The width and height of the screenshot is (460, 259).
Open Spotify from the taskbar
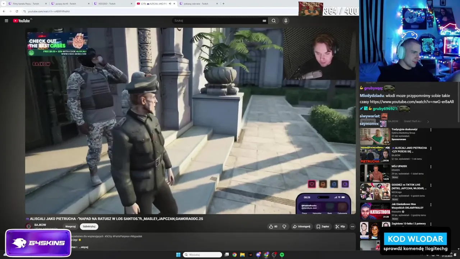point(282,255)
